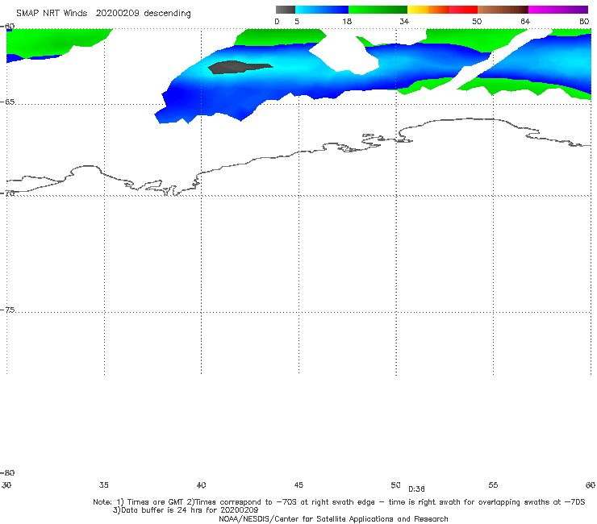
Task: Click the '34' color bar scale label
Action: pyautogui.click(x=404, y=21)
